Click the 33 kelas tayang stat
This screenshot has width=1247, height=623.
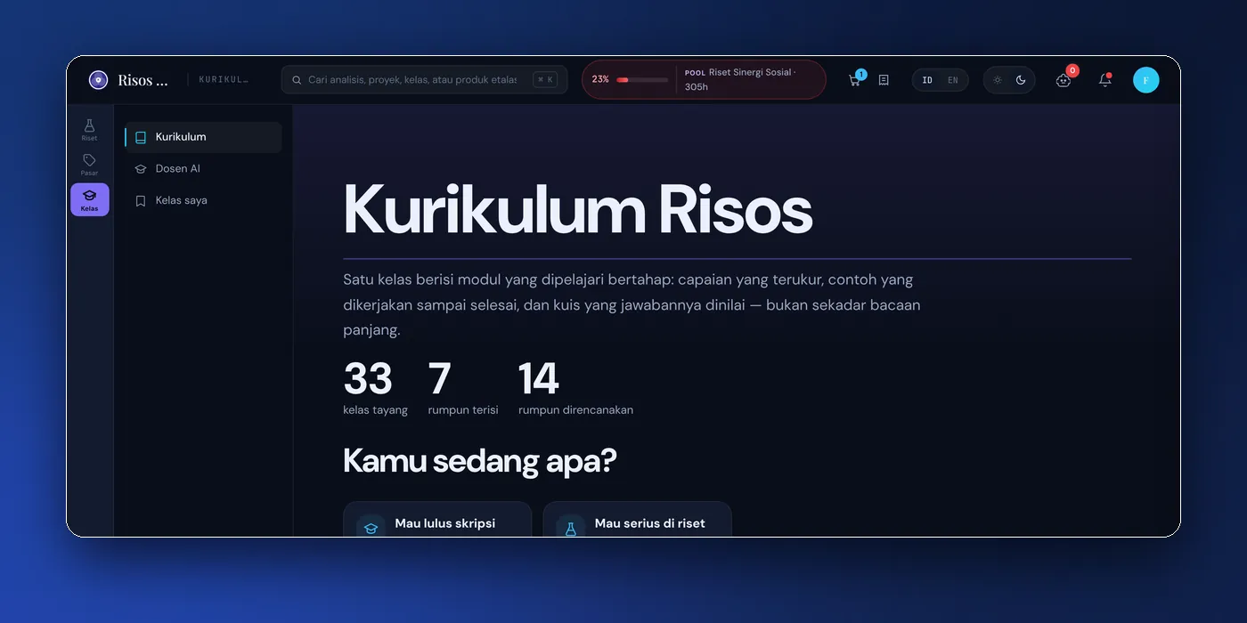[375, 388]
